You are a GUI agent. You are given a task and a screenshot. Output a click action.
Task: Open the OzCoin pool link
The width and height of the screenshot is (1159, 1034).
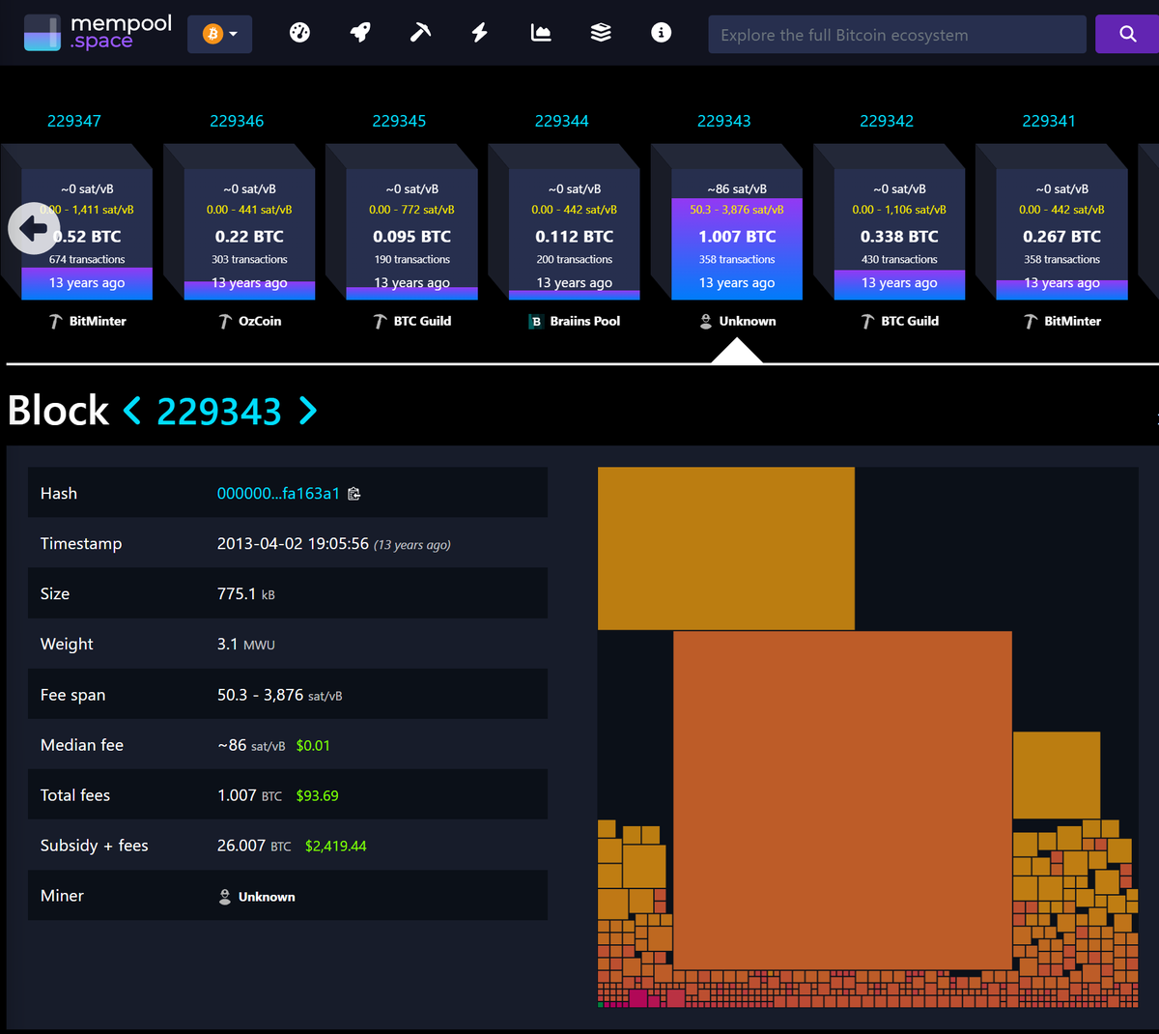[x=250, y=321]
